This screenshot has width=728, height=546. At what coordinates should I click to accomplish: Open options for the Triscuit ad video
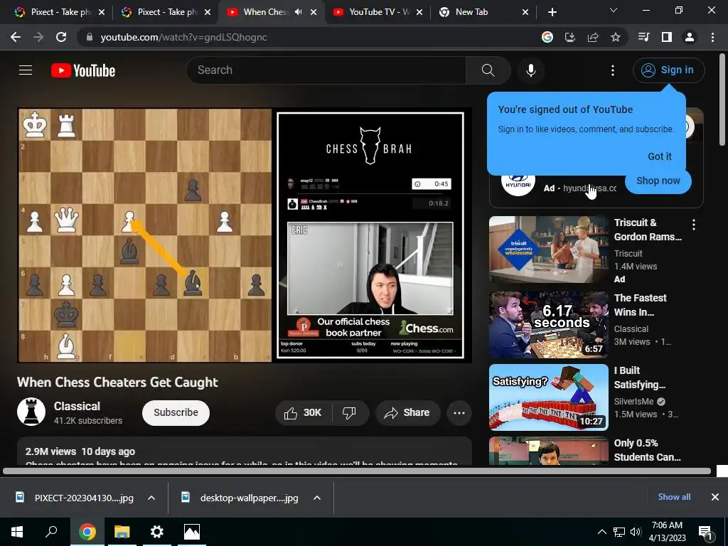pyautogui.click(x=694, y=225)
